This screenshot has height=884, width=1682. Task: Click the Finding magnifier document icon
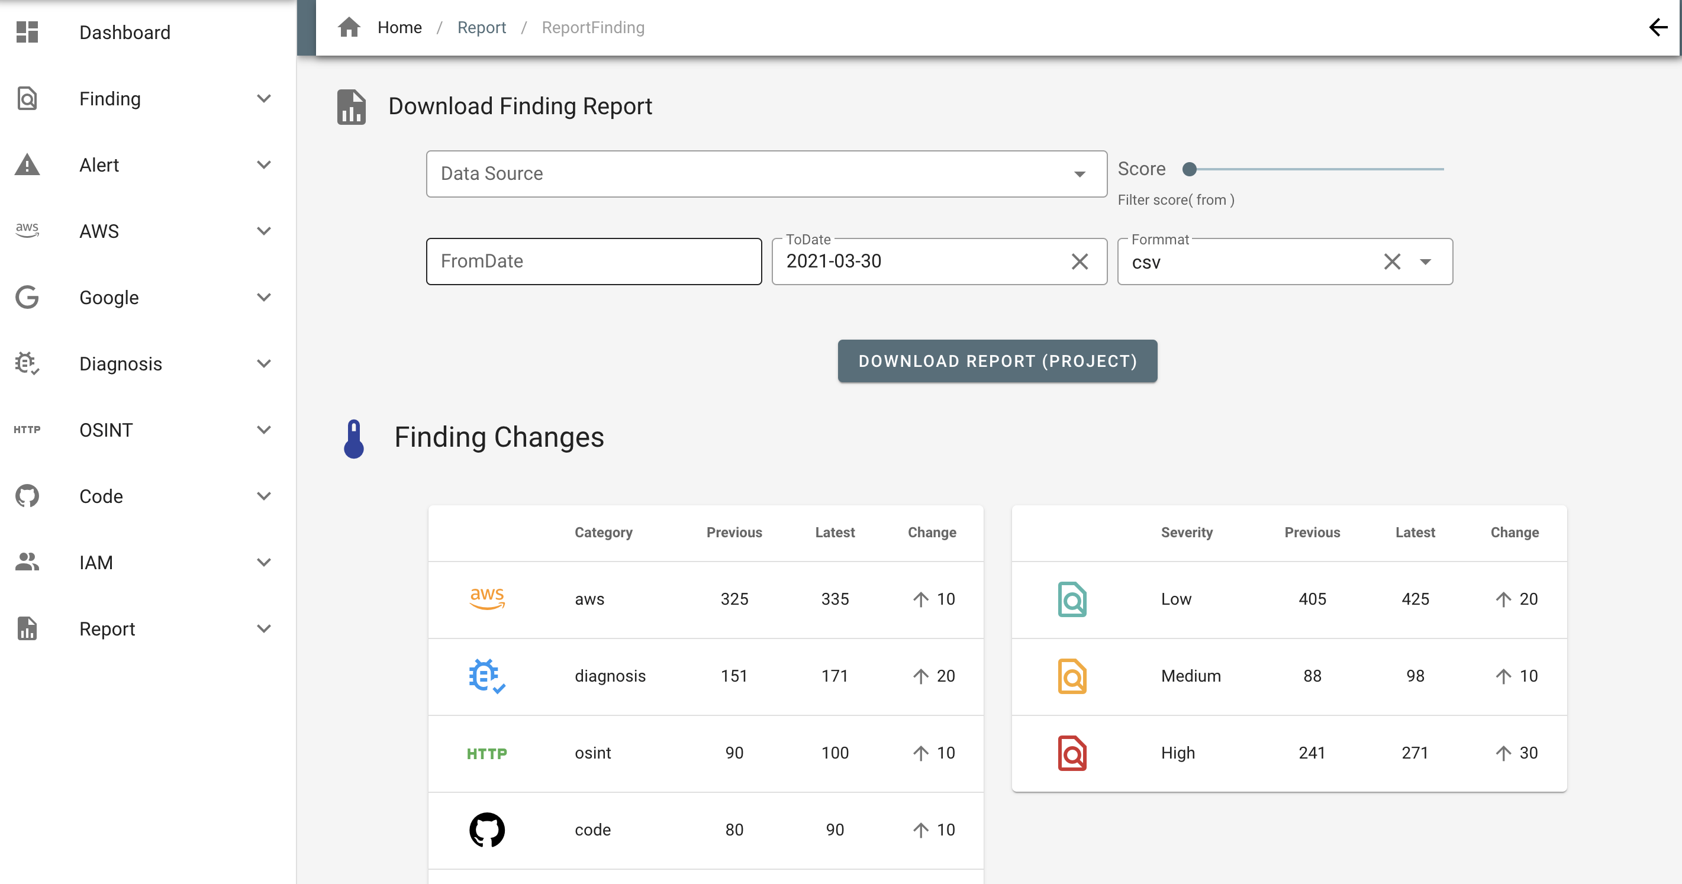(x=27, y=99)
